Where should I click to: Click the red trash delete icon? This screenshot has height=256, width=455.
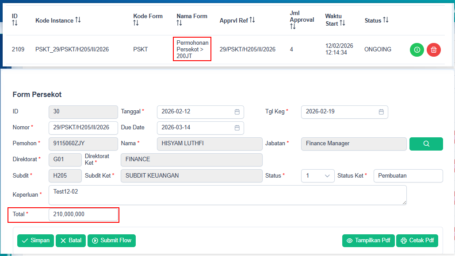click(434, 50)
